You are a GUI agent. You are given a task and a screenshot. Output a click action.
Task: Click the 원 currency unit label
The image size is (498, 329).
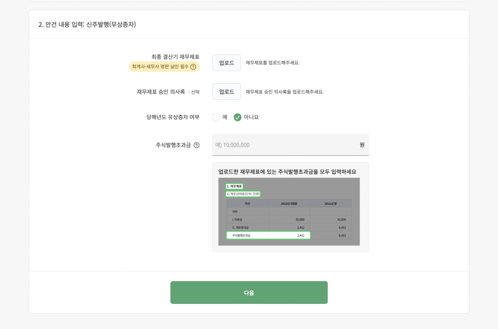click(362, 145)
